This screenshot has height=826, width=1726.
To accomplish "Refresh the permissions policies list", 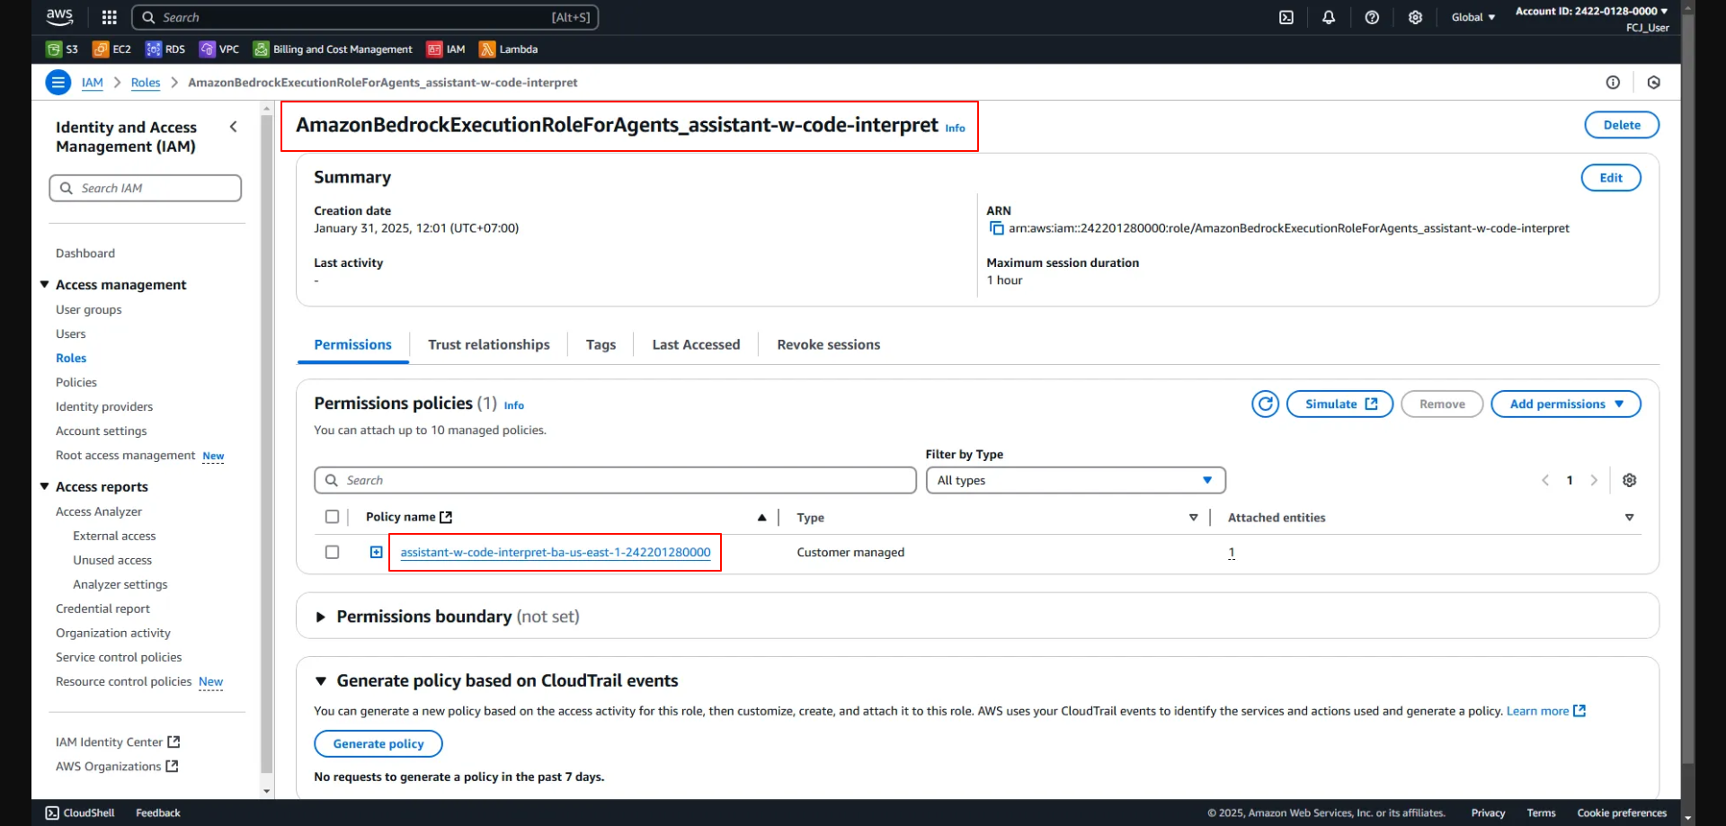I will click(1265, 404).
